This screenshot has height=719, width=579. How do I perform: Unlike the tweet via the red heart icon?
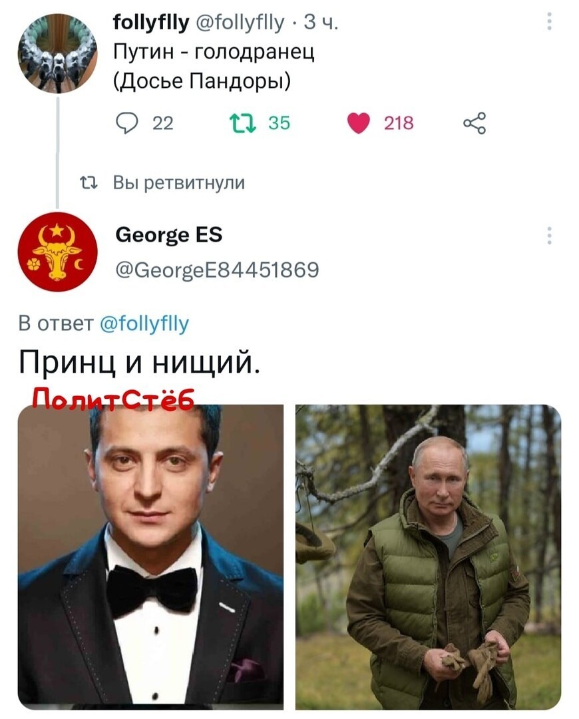click(359, 123)
